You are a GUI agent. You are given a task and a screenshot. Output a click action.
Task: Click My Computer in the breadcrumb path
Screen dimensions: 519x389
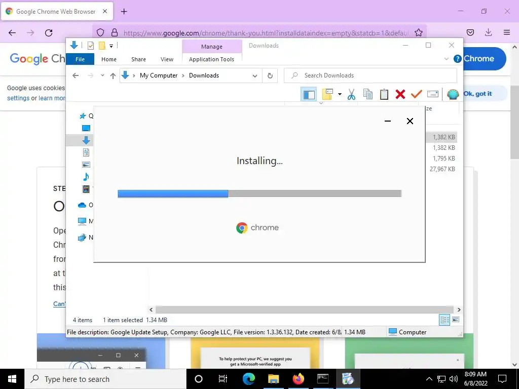[159, 75]
